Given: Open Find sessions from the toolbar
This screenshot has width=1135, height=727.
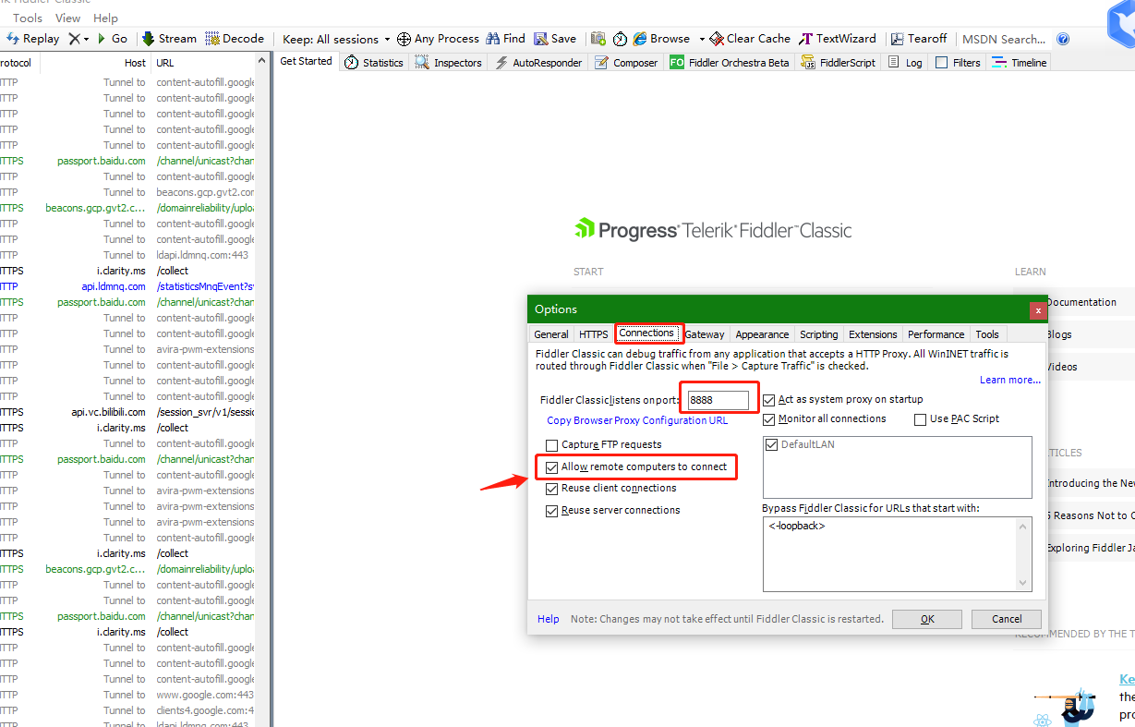Looking at the screenshot, I should click(x=506, y=39).
